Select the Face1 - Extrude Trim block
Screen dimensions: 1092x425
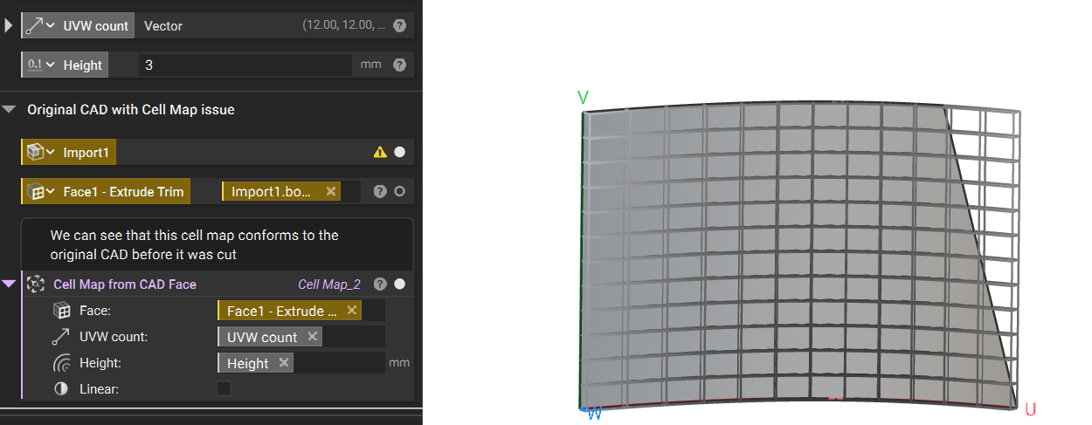point(123,191)
